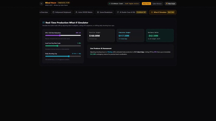This screenshot has height=121, width=216.
Task: Click the green ClickHouse Cloud status dot
Action: coord(109,3)
